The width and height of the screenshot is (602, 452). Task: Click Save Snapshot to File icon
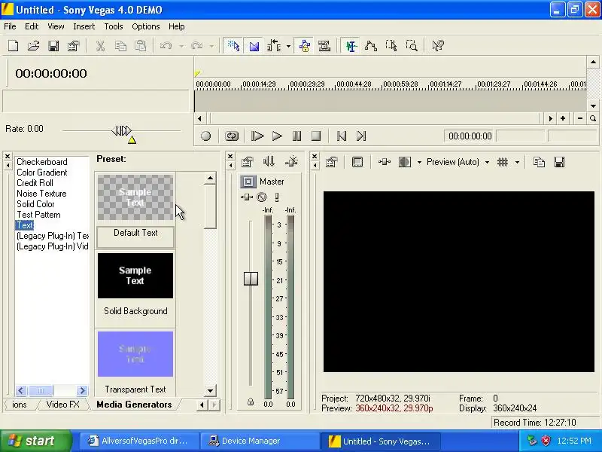click(559, 162)
